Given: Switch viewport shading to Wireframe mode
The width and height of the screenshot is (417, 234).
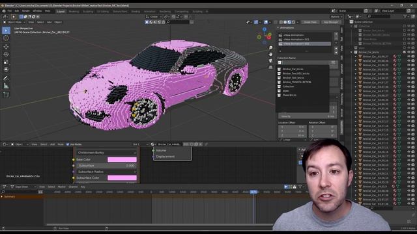Looking at the screenshot, I should (281, 22).
